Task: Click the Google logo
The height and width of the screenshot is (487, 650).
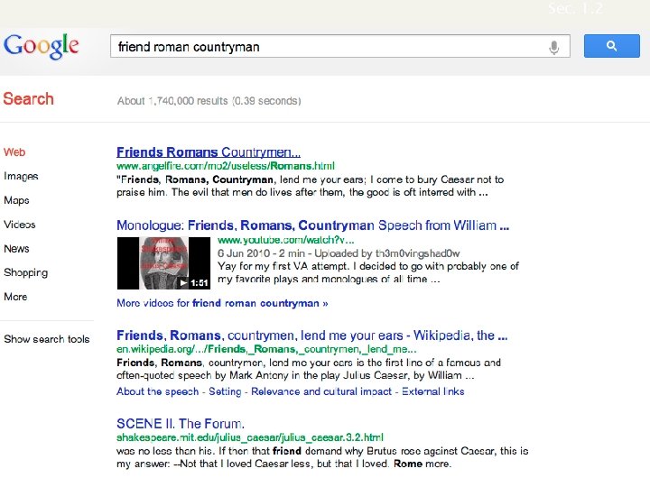Action: (x=41, y=46)
